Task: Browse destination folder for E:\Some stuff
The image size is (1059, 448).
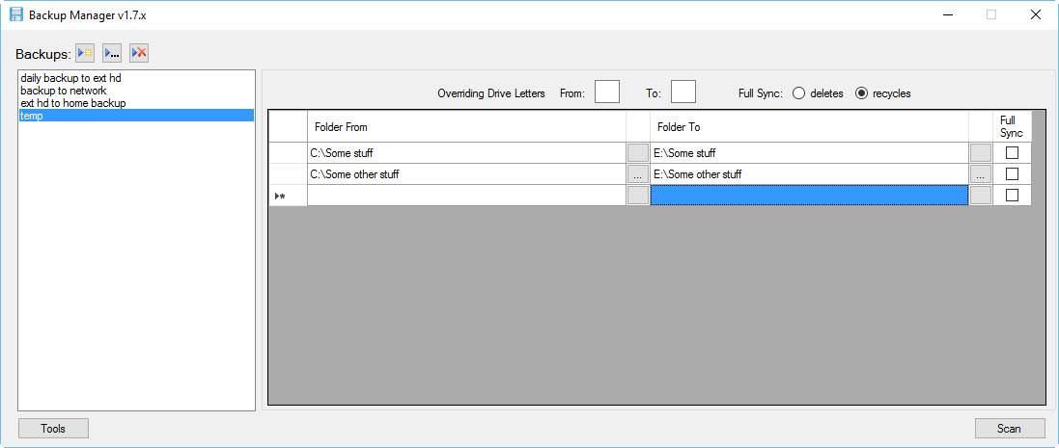Action: 980,153
